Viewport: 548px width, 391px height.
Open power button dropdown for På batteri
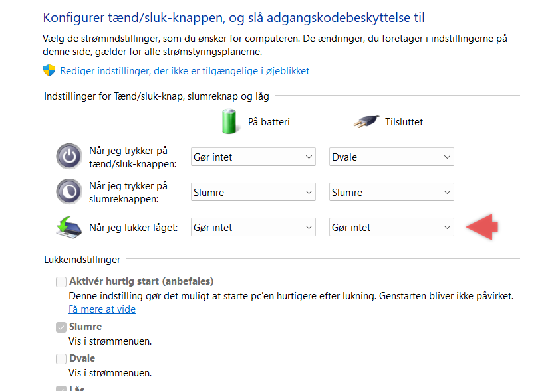pos(253,157)
